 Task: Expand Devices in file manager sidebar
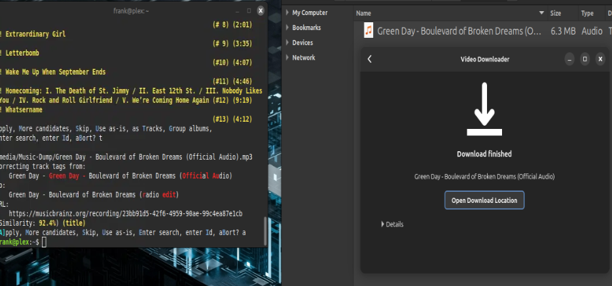point(287,43)
